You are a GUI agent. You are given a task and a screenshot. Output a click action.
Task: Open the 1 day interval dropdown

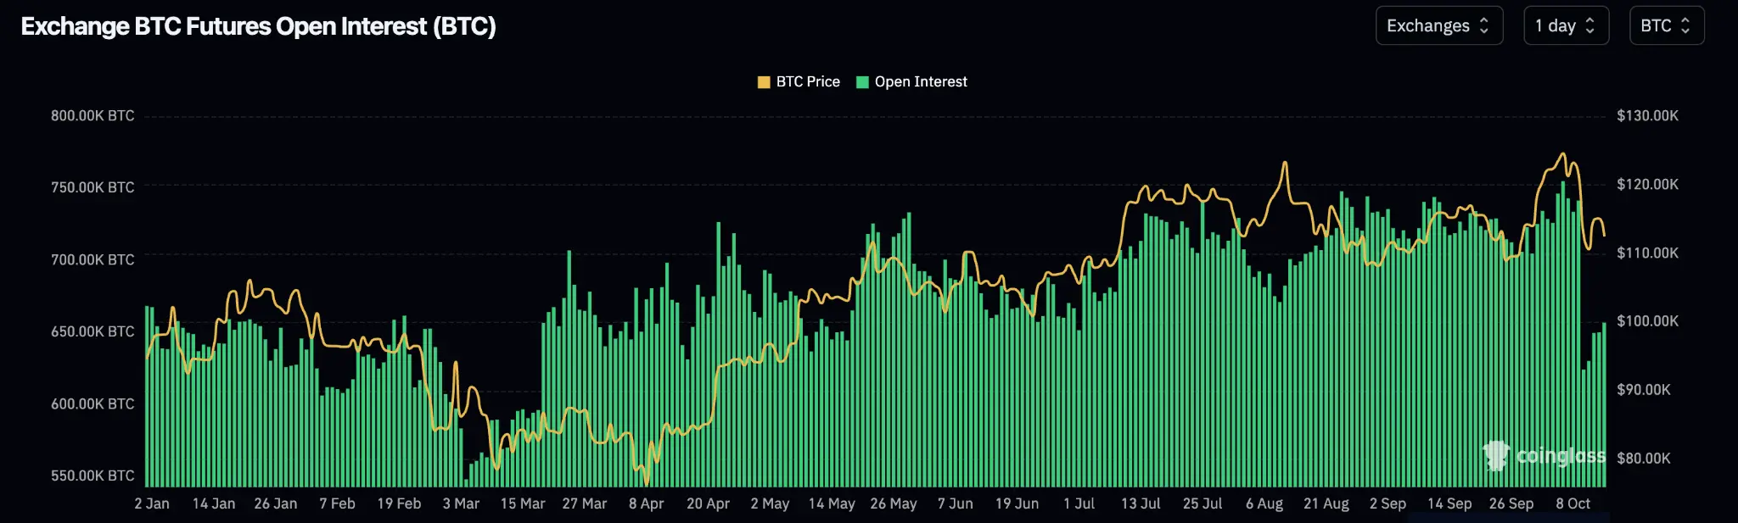click(x=1566, y=25)
